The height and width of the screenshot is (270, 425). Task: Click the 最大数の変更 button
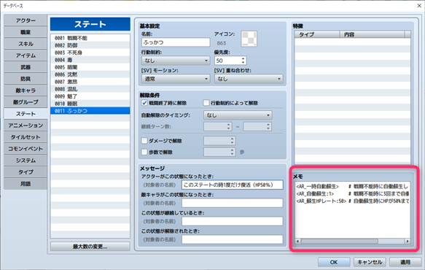pyautogui.click(x=90, y=247)
